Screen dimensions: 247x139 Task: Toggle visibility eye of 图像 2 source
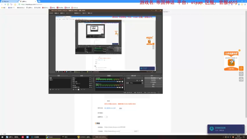pyautogui.click(x=90, y=78)
